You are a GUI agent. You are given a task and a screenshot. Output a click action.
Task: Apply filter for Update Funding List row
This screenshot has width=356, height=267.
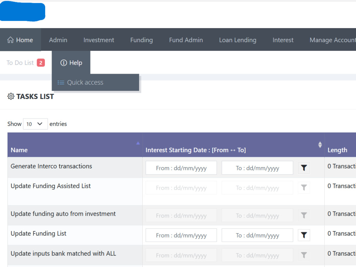[x=304, y=235]
